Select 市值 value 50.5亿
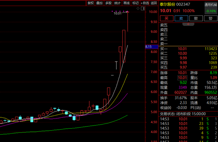 tap(212, 83)
